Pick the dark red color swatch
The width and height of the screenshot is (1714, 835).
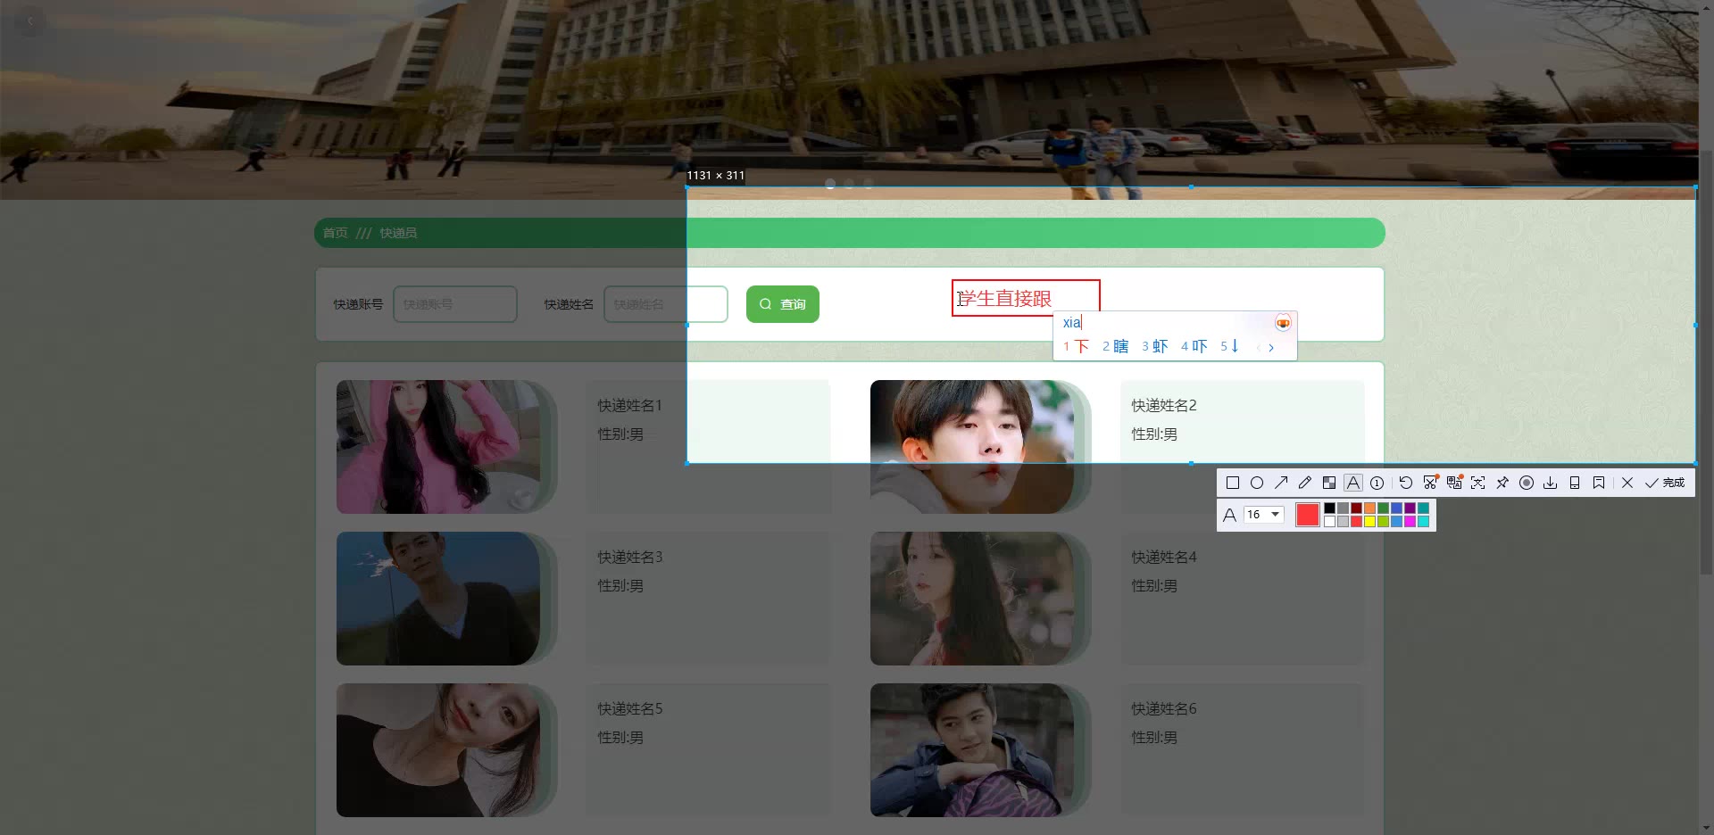click(x=1356, y=508)
